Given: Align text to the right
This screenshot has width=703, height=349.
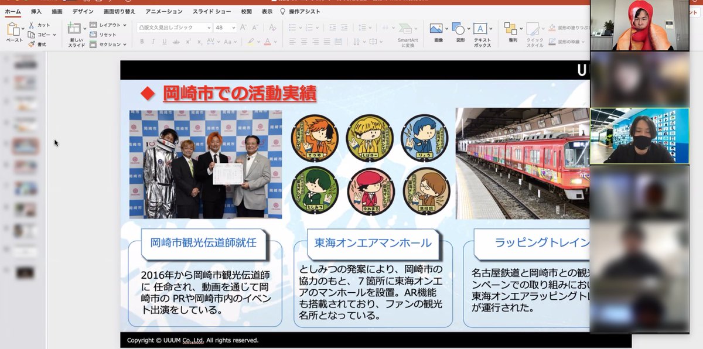Looking at the screenshot, I should [317, 42].
